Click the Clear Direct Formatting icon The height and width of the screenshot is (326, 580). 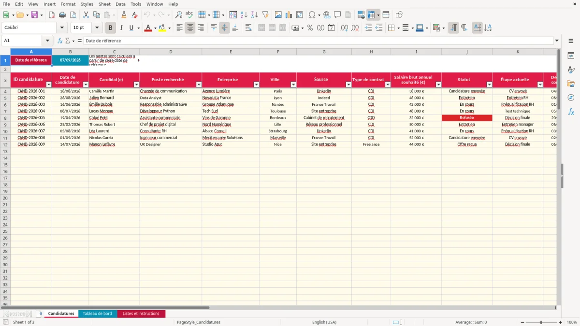(x=135, y=15)
